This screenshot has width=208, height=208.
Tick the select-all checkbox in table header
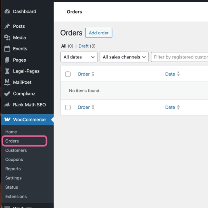(x=68, y=74)
